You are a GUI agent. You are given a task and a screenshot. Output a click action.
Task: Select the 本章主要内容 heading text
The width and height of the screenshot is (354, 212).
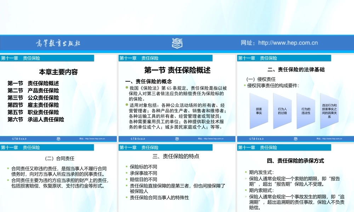[x=59, y=71]
